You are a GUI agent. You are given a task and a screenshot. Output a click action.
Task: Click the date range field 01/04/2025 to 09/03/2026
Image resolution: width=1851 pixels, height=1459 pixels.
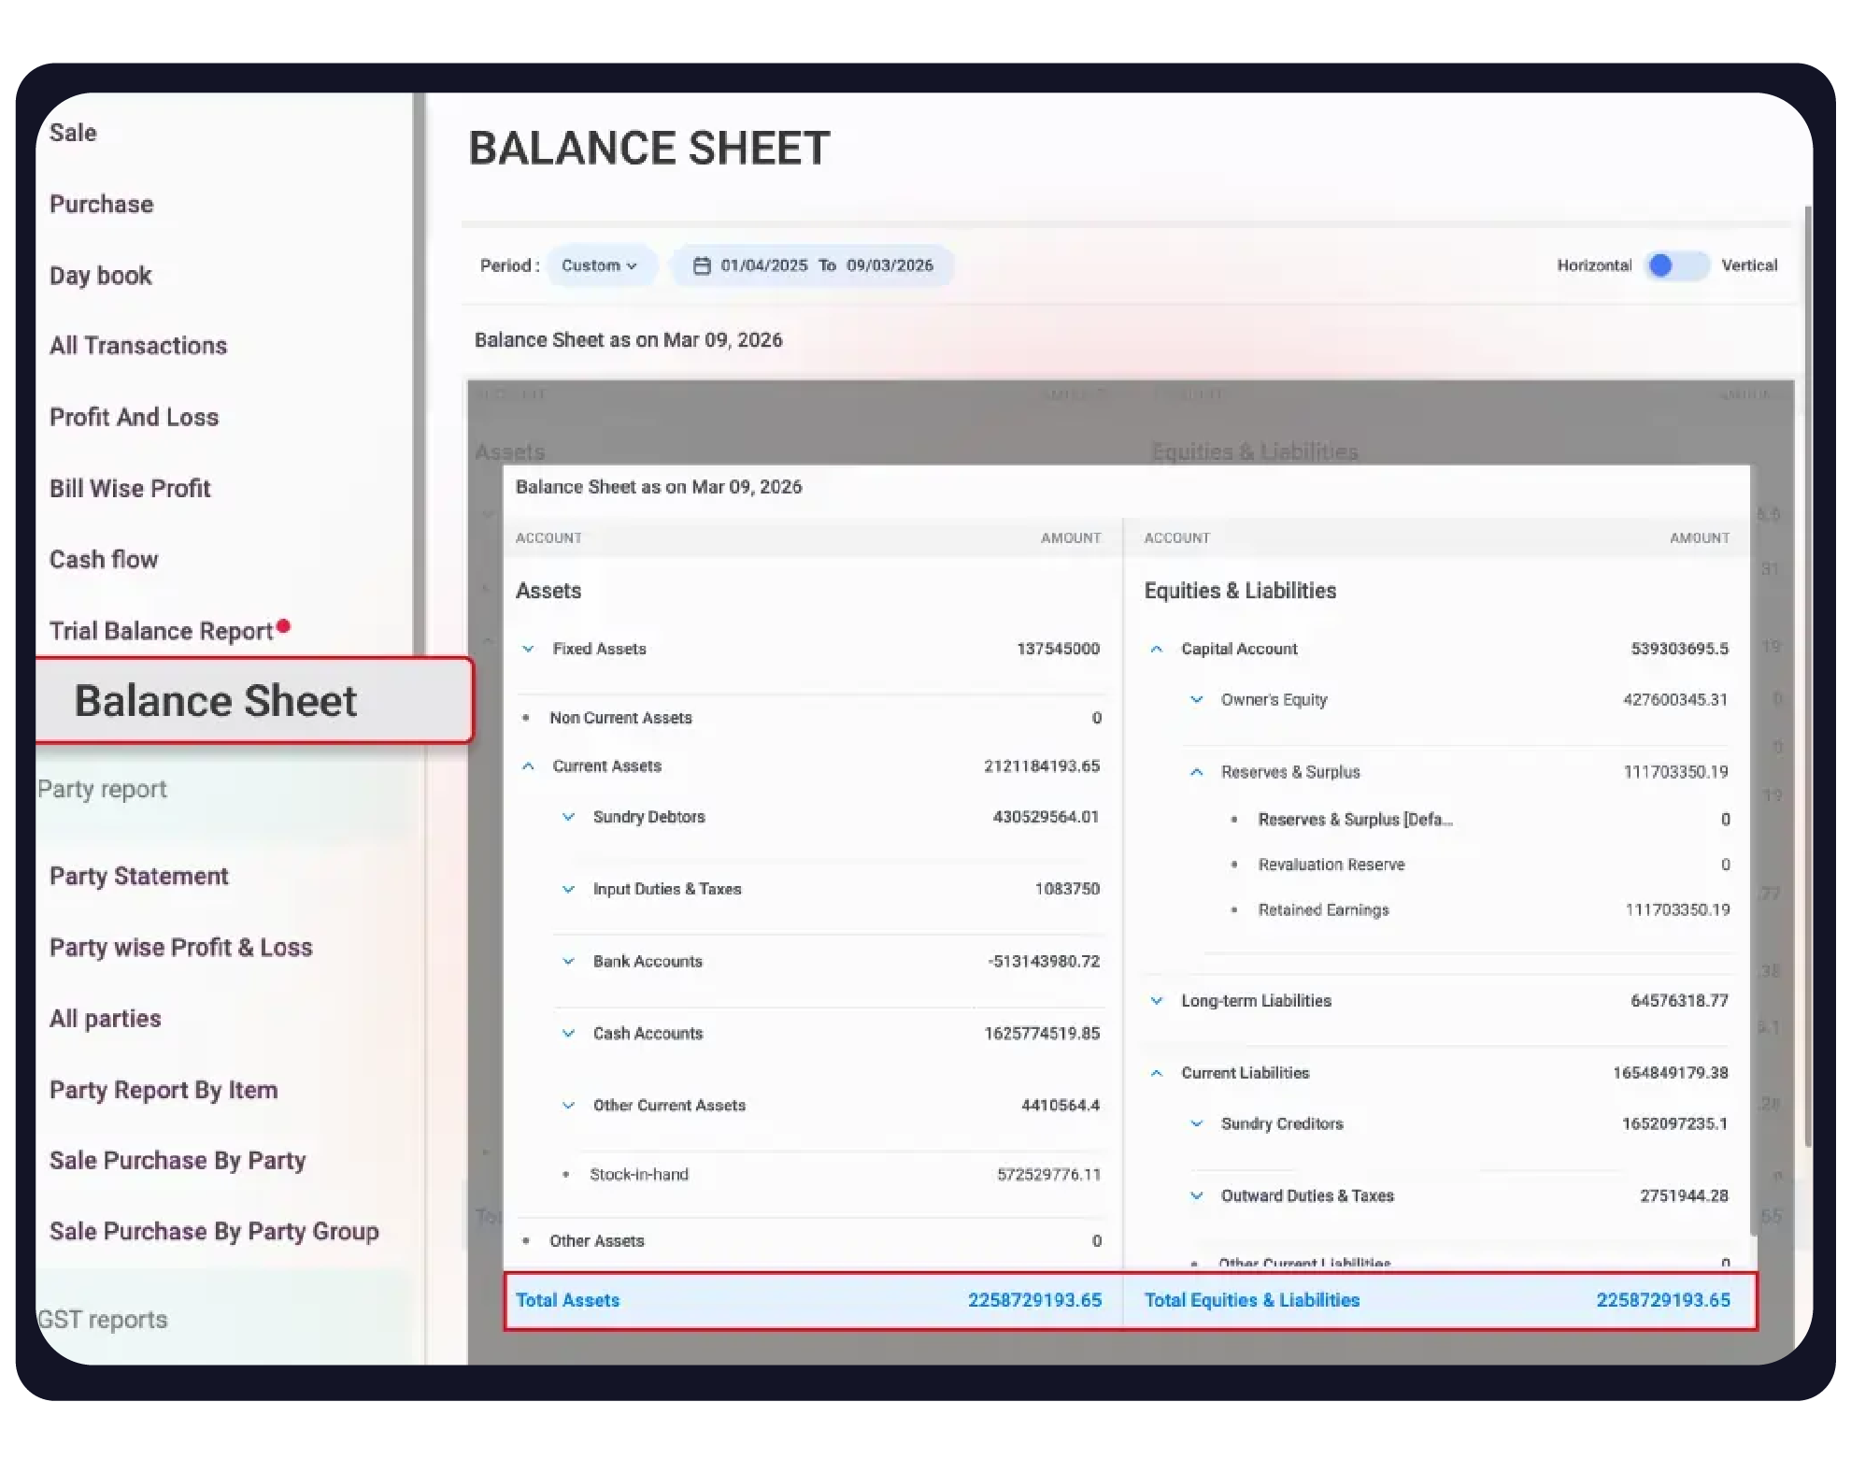827,265
